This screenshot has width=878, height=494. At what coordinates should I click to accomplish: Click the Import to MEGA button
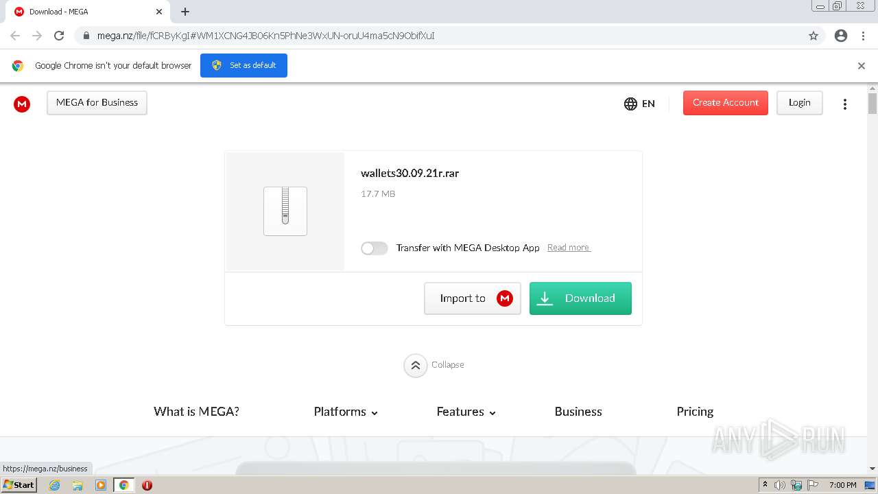coord(473,298)
